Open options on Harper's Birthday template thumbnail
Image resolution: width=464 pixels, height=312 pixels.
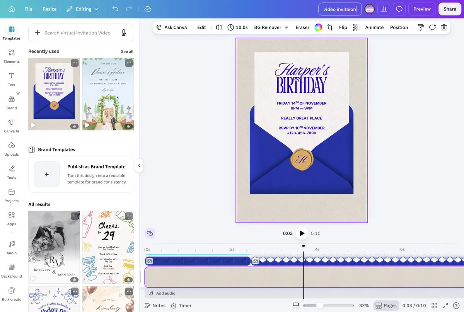[75, 63]
